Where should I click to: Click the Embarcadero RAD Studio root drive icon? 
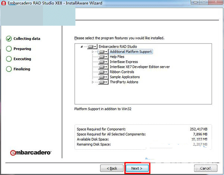91,47
